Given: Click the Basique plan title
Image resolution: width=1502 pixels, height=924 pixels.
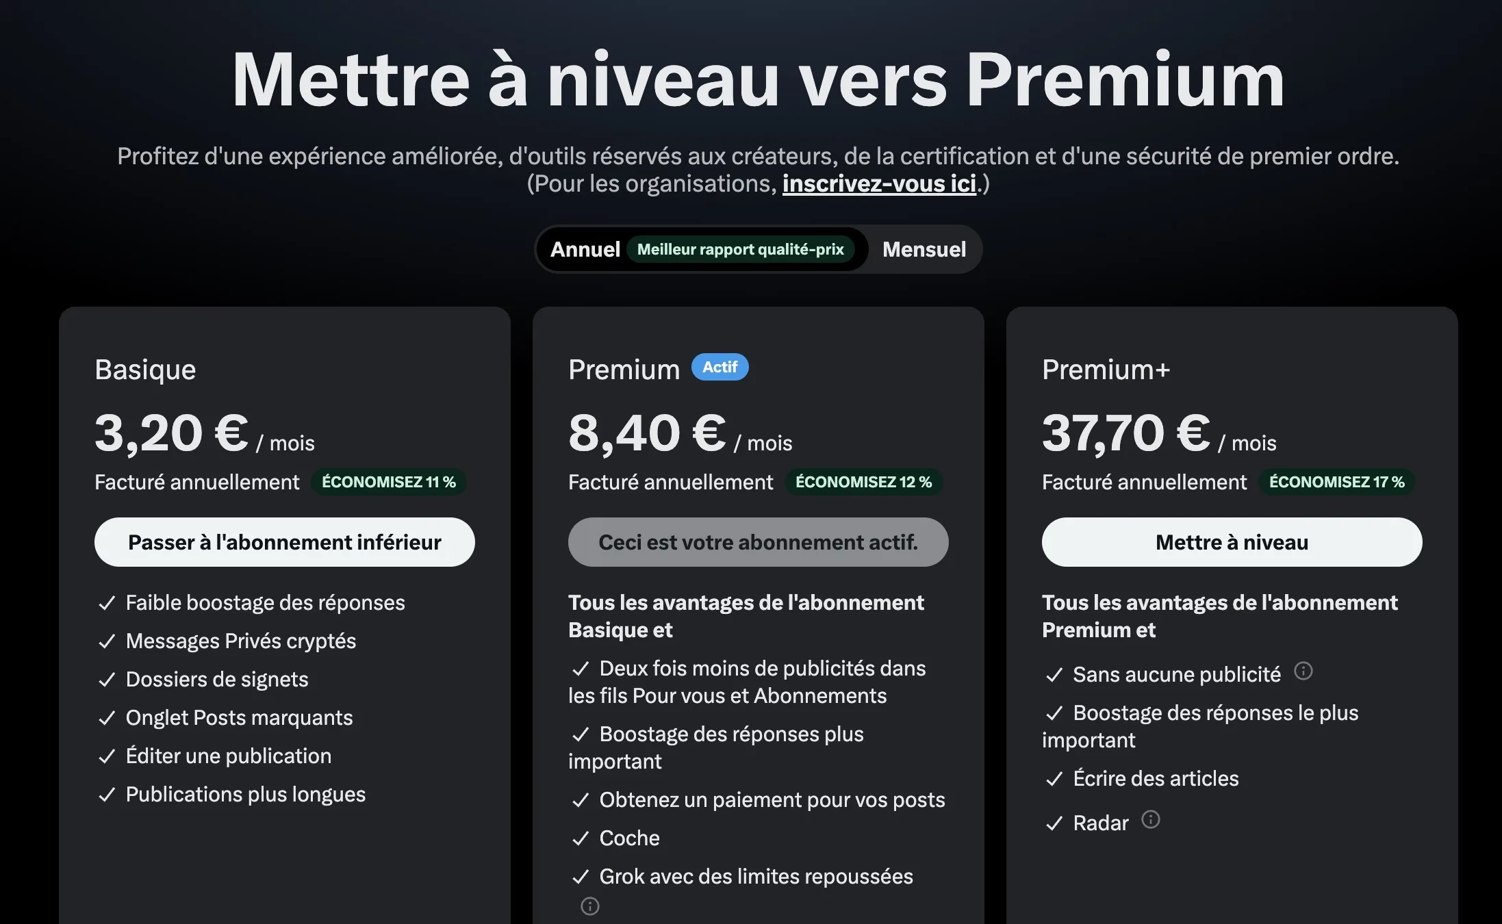Looking at the screenshot, I should (x=145, y=370).
